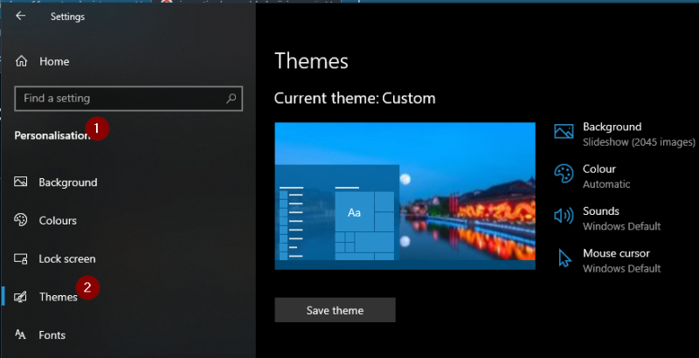Screen dimensions: 699x358
Task: Click the Lock screen monitor icon
Action: [21, 259]
